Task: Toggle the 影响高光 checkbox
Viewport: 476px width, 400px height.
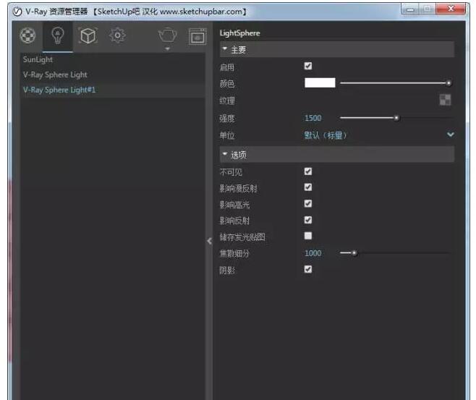Action: click(308, 203)
